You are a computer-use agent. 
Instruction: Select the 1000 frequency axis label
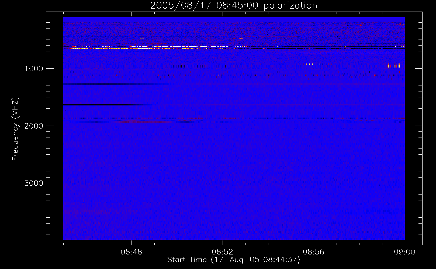coord(34,69)
